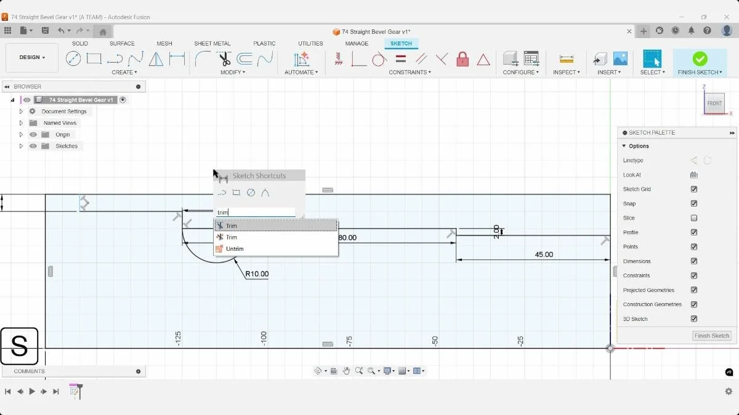Expand the Document Settings node
The image size is (739, 415).
[x=21, y=111]
